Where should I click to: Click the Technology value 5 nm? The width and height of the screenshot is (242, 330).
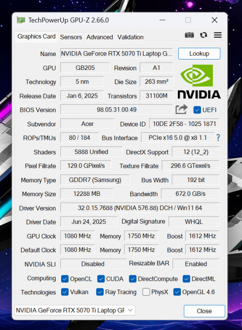(82, 82)
